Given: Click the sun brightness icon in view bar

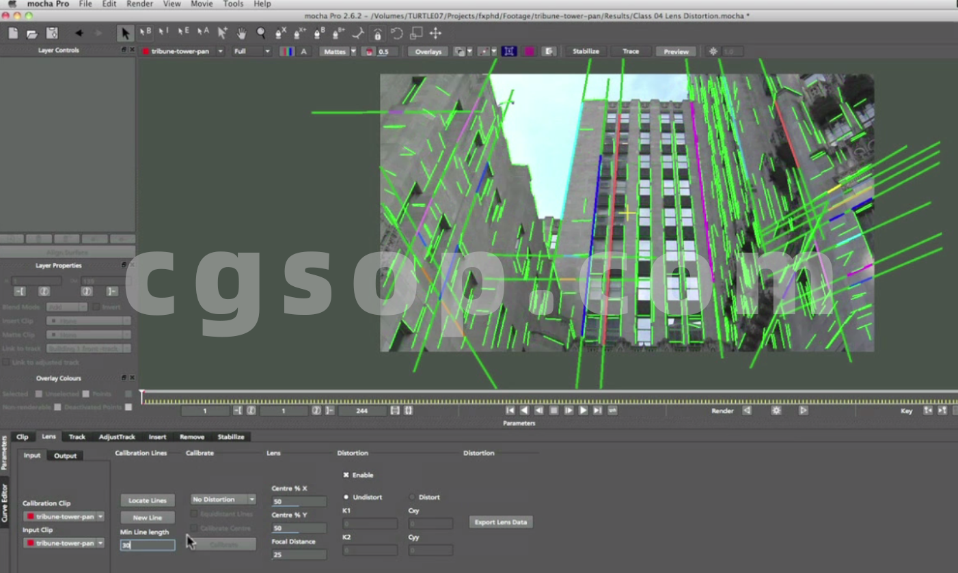Looking at the screenshot, I should click(713, 51).
